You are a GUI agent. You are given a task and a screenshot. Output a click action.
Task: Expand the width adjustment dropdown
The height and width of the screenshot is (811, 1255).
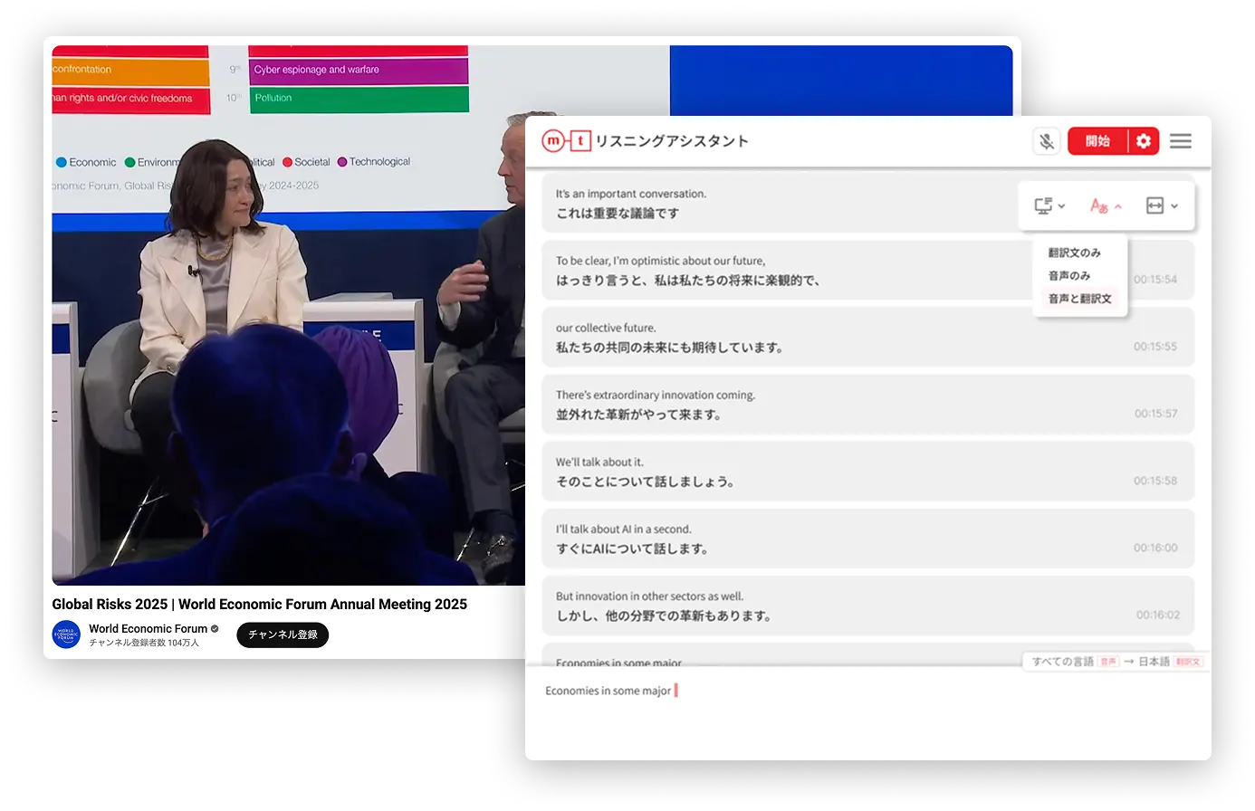1162,206
